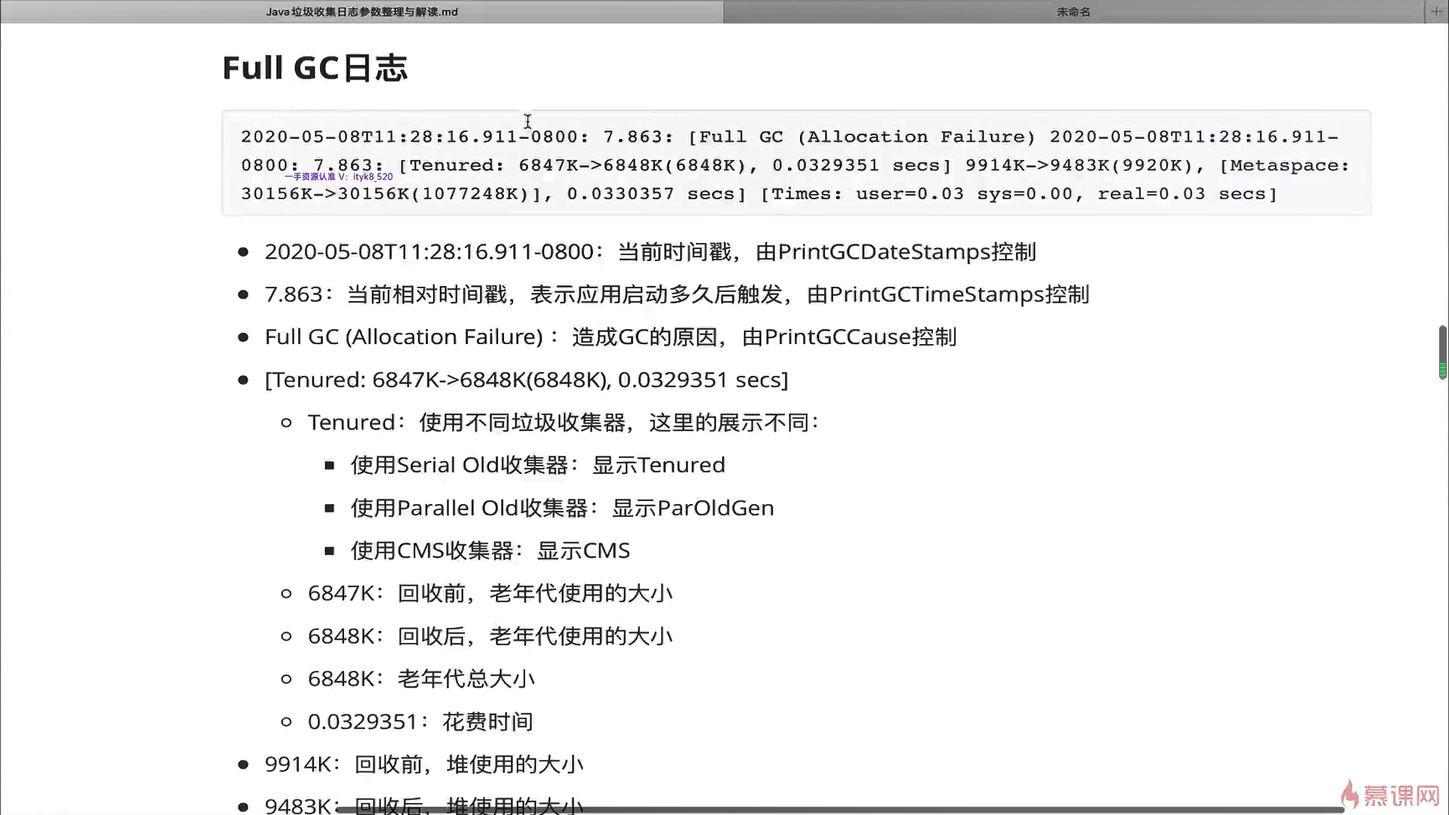
Task: Switch to the 未命名 tab
Action: [x=1072, y=12]
